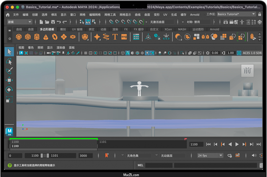
Task: Click the range slider handle bar
Action: pyautogui.click(x=45, y=155)
